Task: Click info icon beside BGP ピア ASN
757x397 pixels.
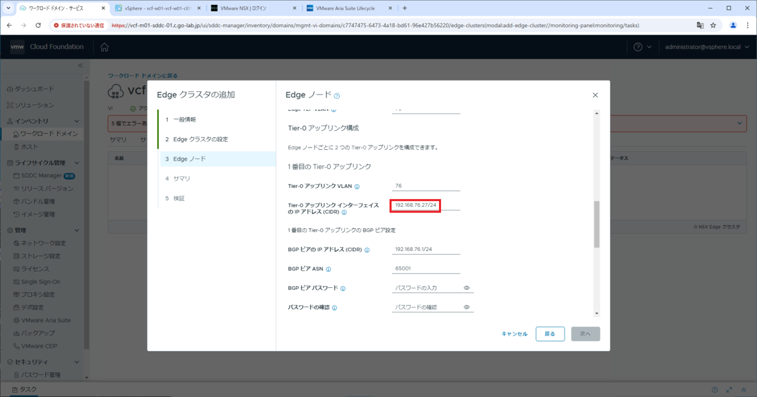Action: (x=328, y=269)
